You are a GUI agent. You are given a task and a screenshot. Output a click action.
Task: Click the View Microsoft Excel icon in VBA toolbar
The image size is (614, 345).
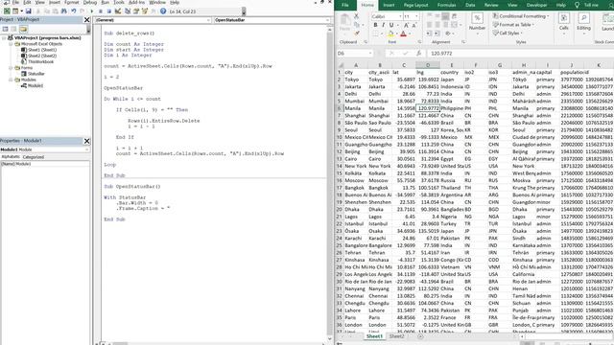tap(7, 11)
